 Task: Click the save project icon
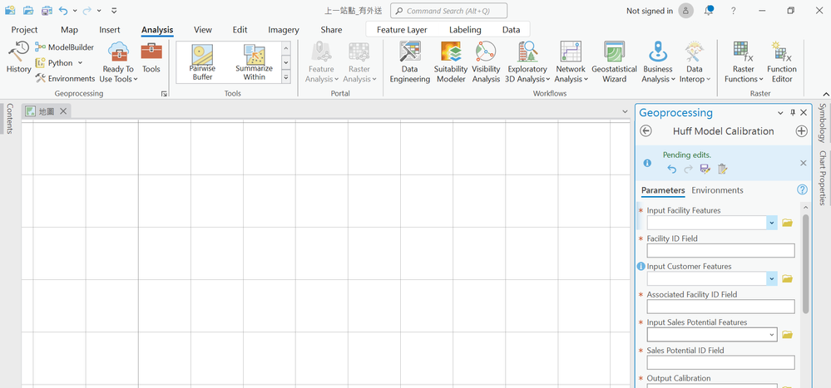click(47, 10)
